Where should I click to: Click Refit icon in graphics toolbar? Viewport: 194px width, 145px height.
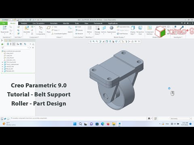[91, 41]
